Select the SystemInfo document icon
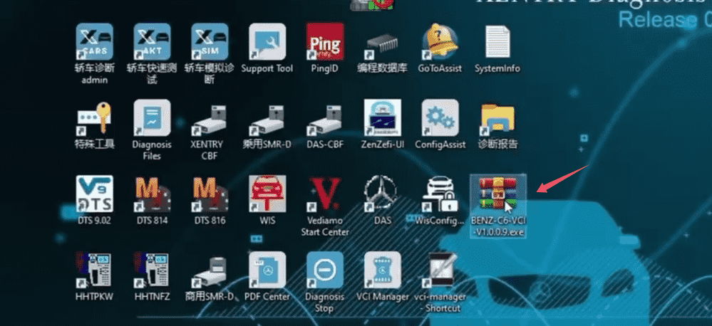 [497, 43]
